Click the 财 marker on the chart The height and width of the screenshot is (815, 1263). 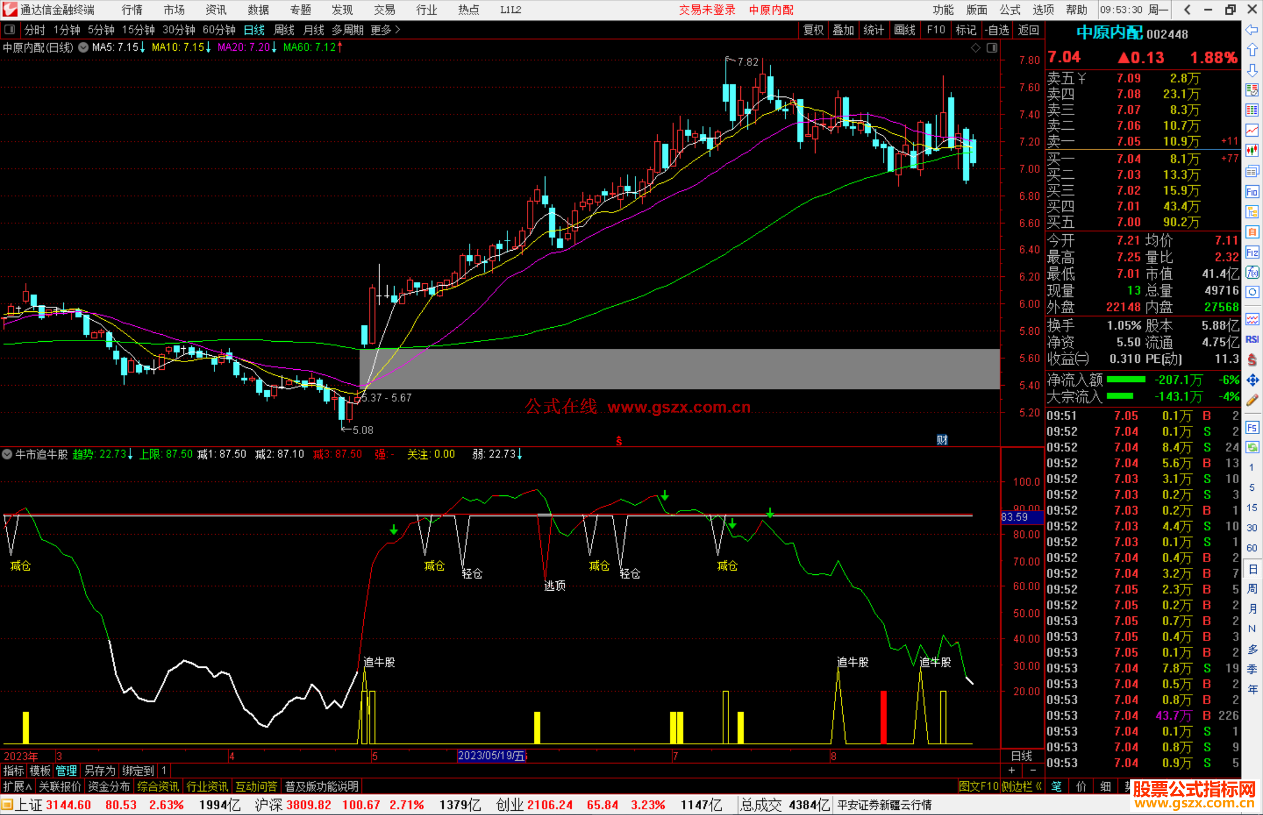(941, 440)
